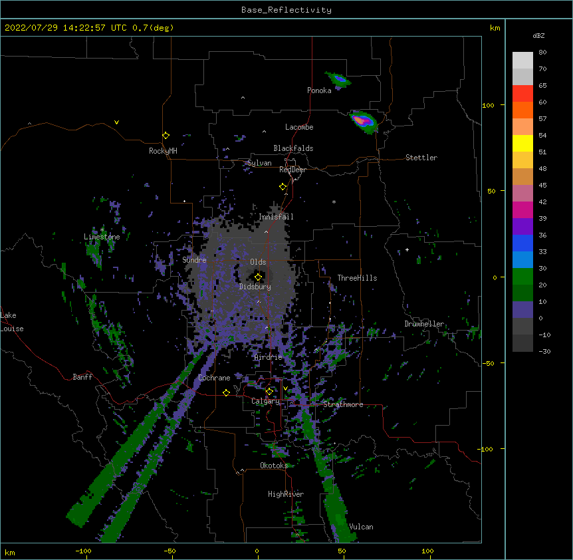The image size is (573, 560).
Task: Select the bright green 20-30 dBZ legend swatch
Action: [x=522, y=277]
